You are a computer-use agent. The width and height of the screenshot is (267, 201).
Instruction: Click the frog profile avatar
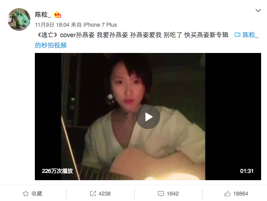19,19
